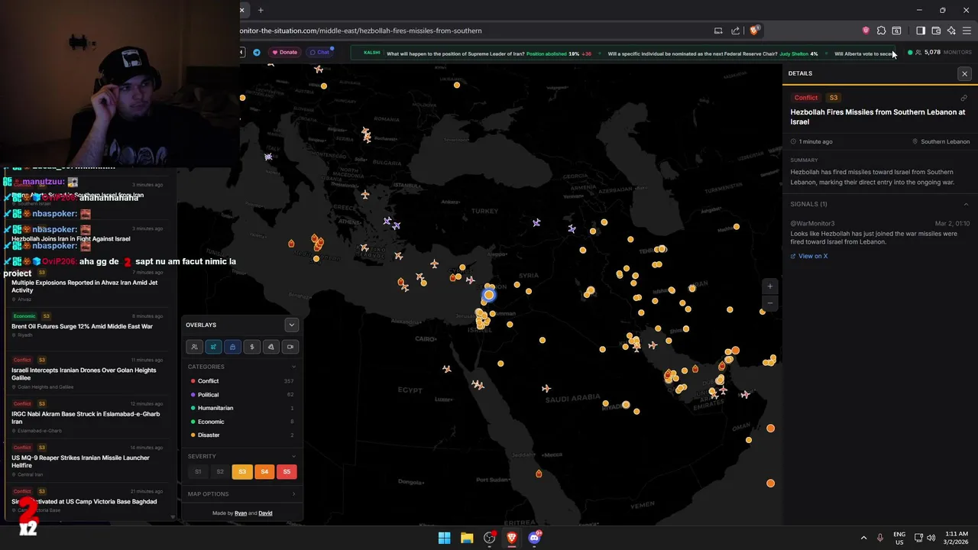The width and height of the screenshot is (978, 550).
Task: Open the Telegram icon in header
Action: click(x=257, y=52)
